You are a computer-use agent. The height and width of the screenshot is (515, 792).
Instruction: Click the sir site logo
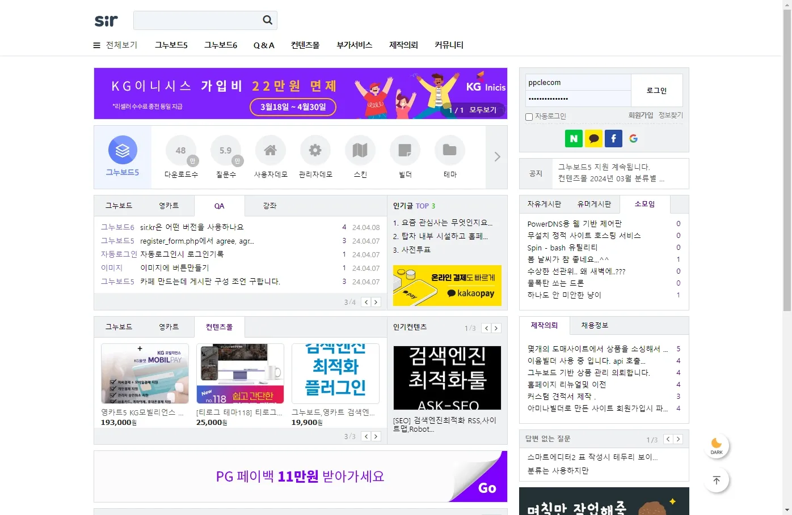(x=106, y=21)
